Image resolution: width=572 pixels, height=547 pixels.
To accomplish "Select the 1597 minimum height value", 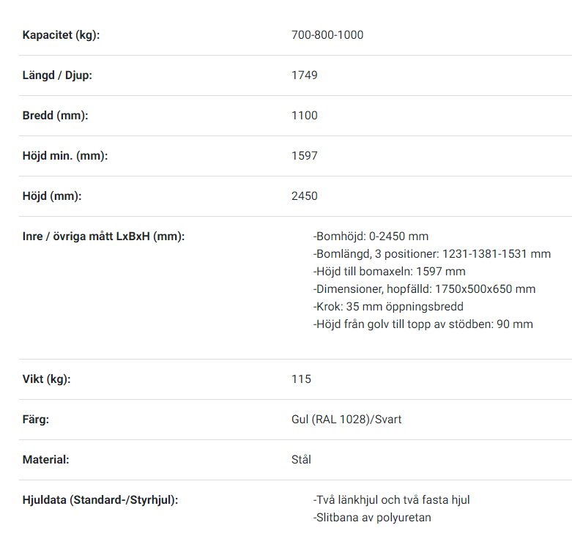I will tap(304, 156).
